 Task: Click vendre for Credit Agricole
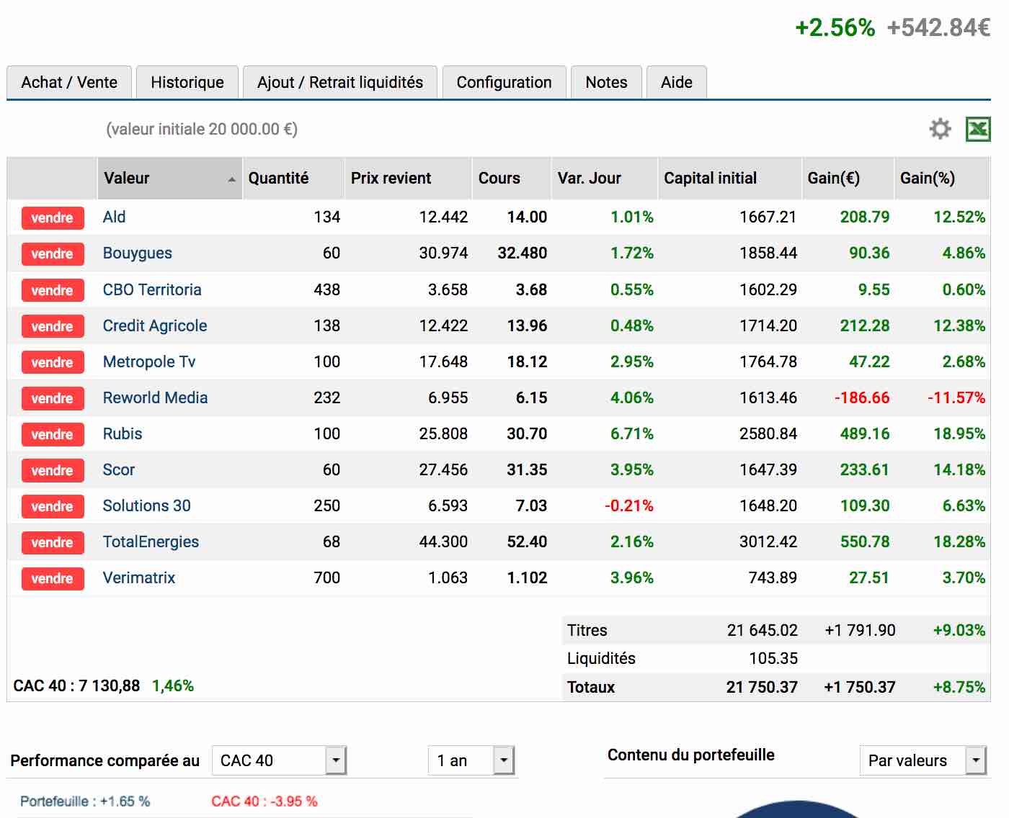(x=53, y=326)
